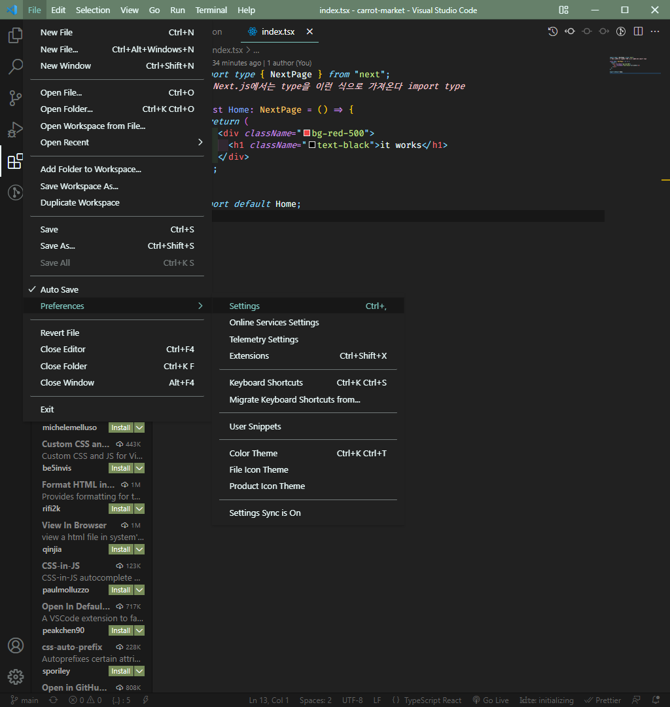
Task: Open install dropdown for qinjia extension
Action: point(139,549)
